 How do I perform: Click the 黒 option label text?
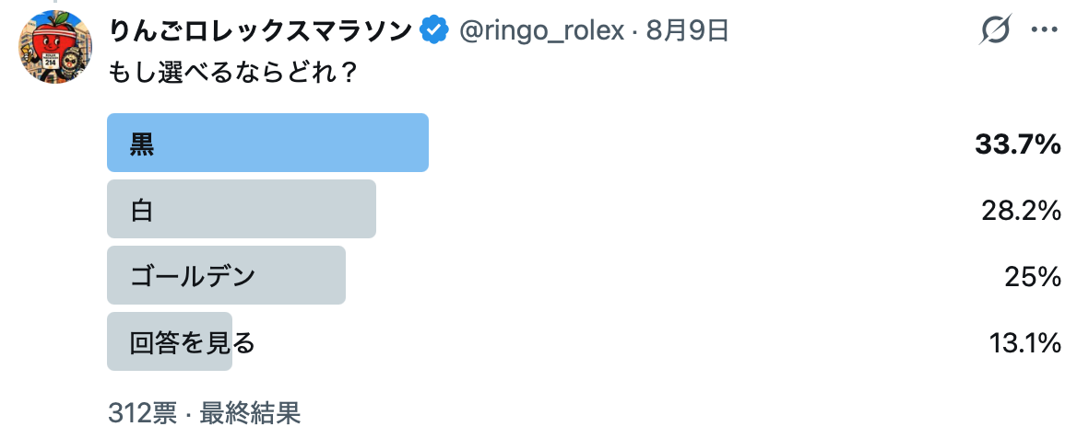coord(142,144)
